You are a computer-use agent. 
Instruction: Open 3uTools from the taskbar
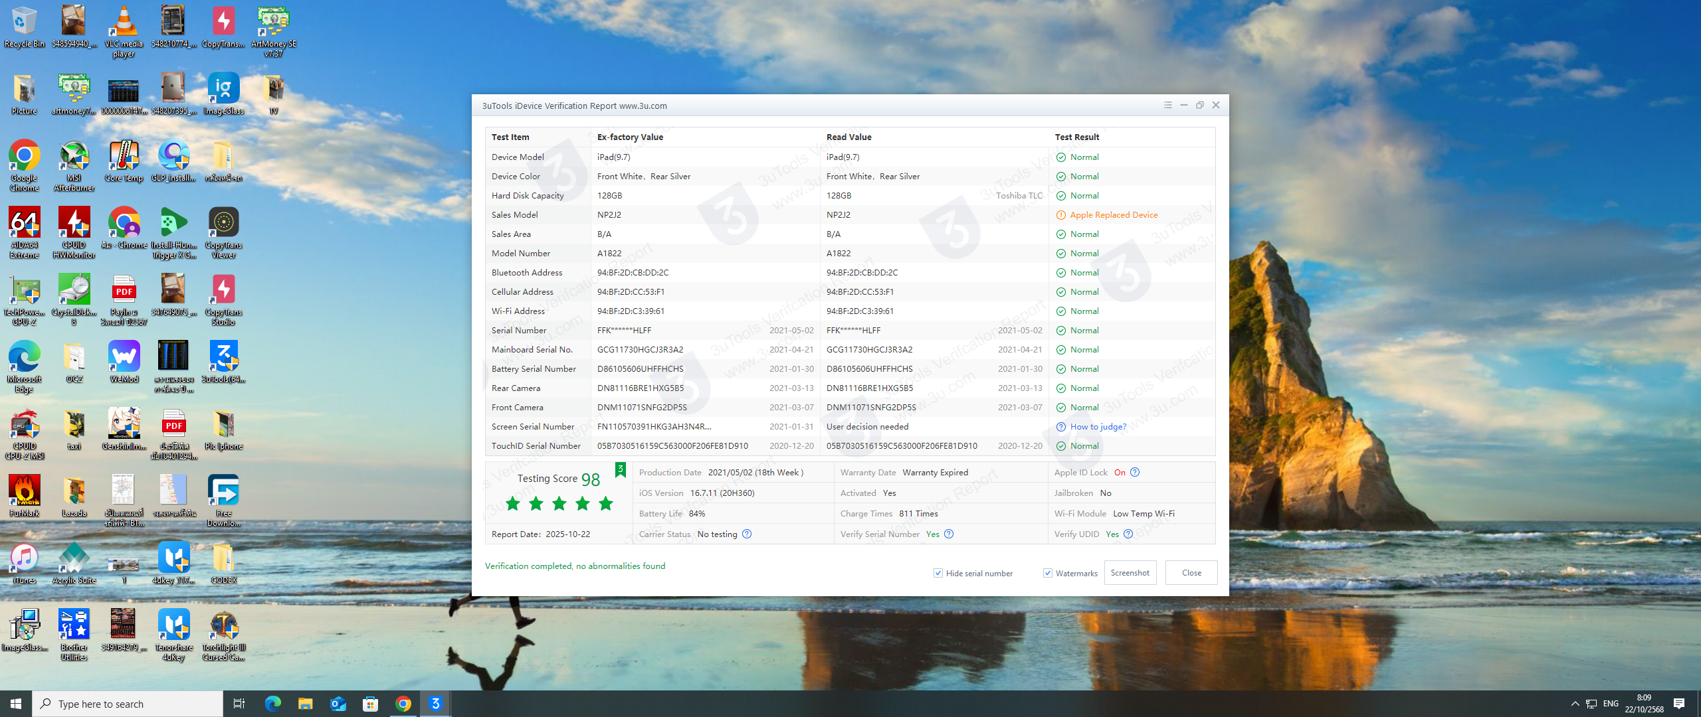[435, 704]
